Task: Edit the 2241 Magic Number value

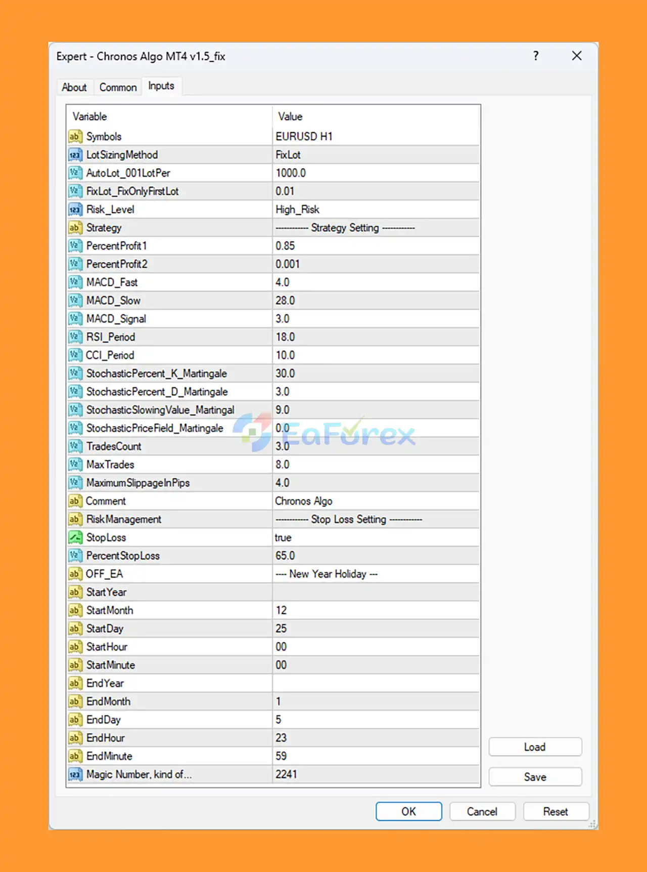Action: click(x=376, y=774)
